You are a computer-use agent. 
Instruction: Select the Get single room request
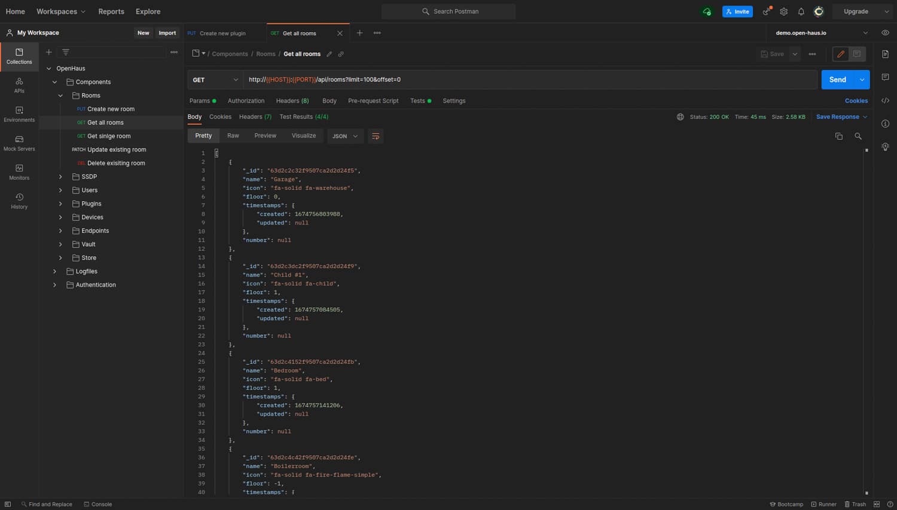[109, 136]
